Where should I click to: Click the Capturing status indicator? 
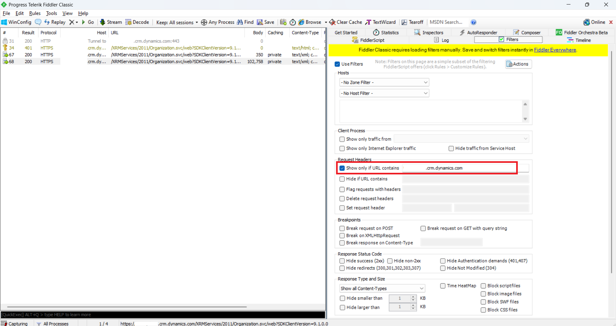coord(15,323)
